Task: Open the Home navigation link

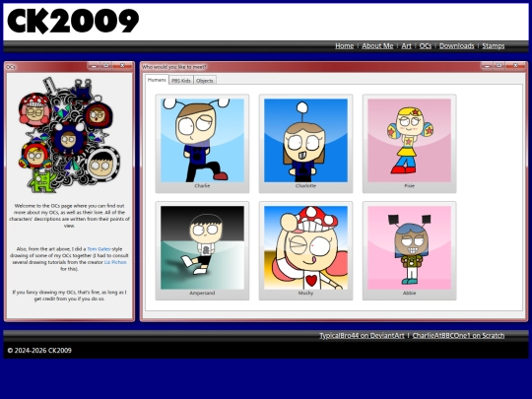Action: coord(345,45)
